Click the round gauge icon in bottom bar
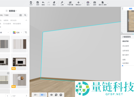This screenshot has height=97, width=134. (61, 95)
